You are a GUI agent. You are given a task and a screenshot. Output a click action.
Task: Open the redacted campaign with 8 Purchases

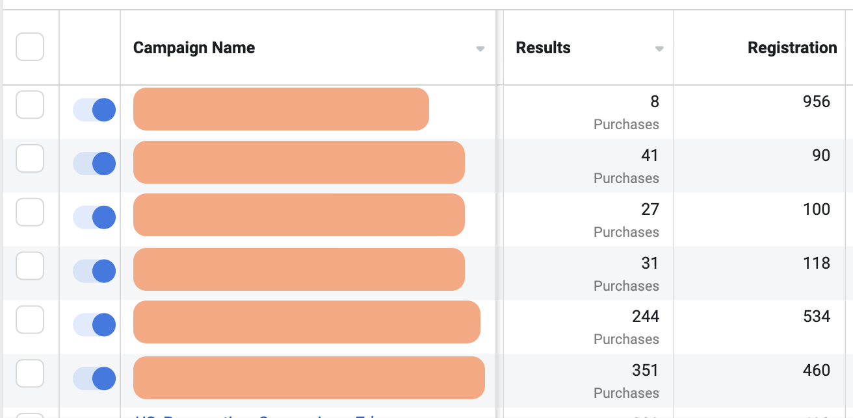point(281,109)
